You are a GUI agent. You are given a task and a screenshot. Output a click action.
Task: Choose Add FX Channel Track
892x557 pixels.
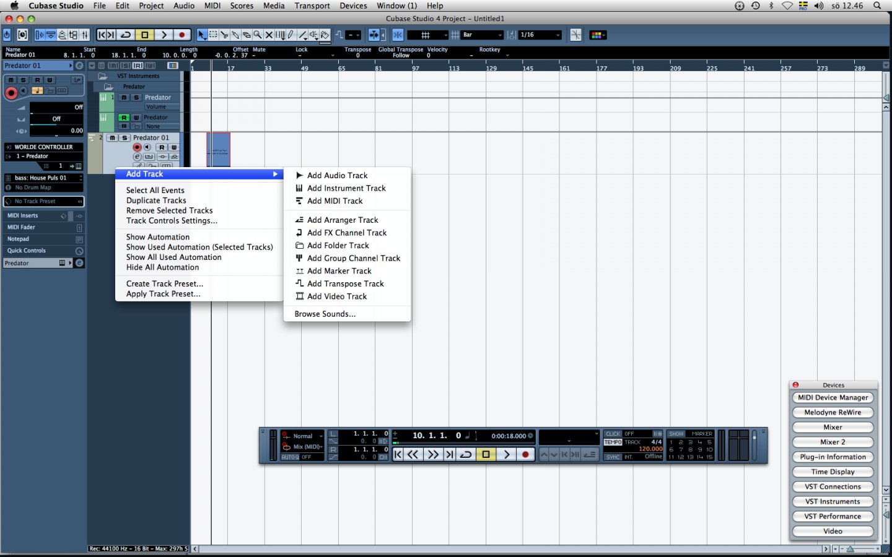[347, 233]
